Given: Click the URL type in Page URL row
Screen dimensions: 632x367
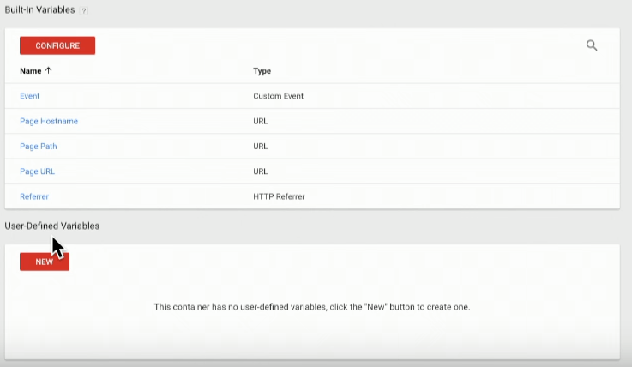Looking at the screenshot, I should 261,171.
